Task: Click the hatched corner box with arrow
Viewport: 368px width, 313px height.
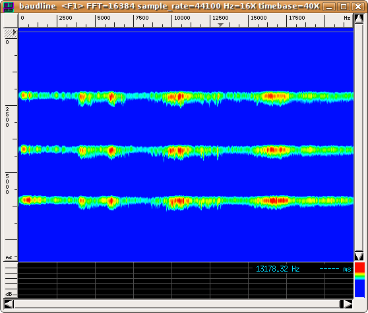Action: 11,33
